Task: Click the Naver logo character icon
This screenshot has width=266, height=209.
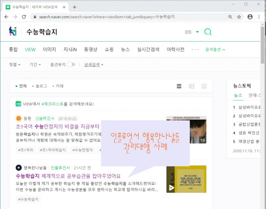Action: pyautogui.click(x=13, y=31)
